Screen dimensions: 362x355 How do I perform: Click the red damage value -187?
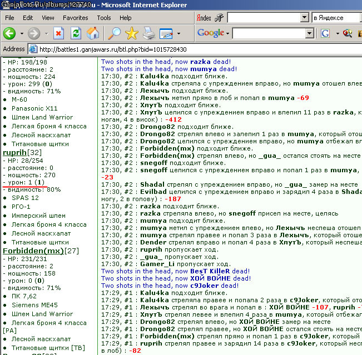tap(173, 199)
